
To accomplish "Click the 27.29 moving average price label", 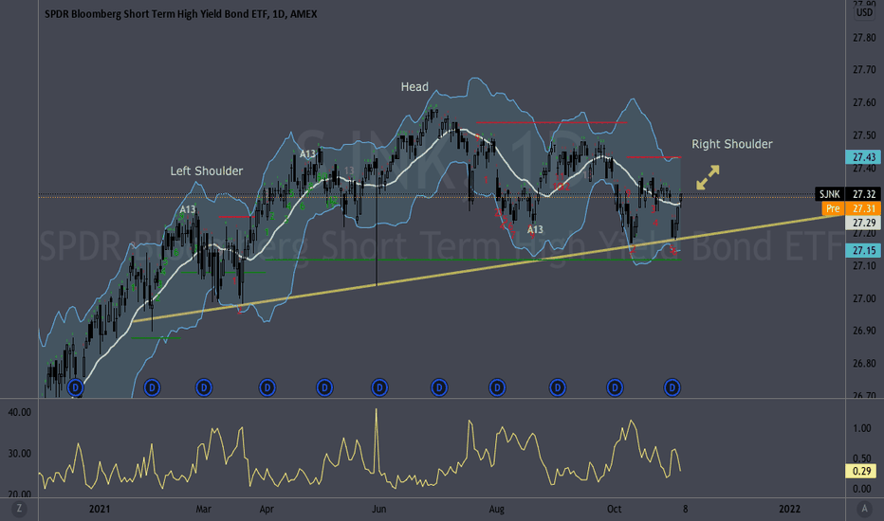I will point(864,223).
